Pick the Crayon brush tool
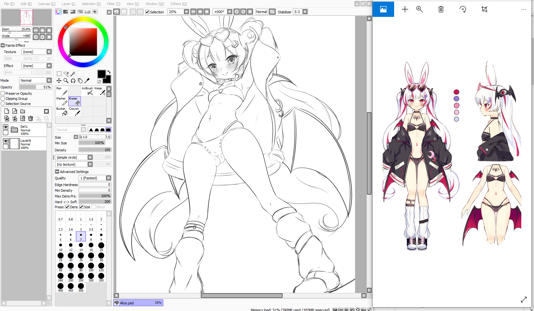 75,112
